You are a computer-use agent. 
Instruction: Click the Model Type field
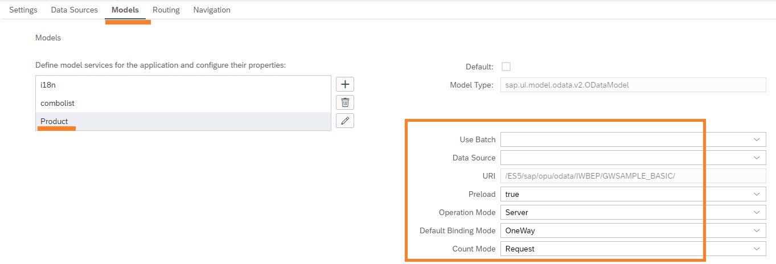633,85
